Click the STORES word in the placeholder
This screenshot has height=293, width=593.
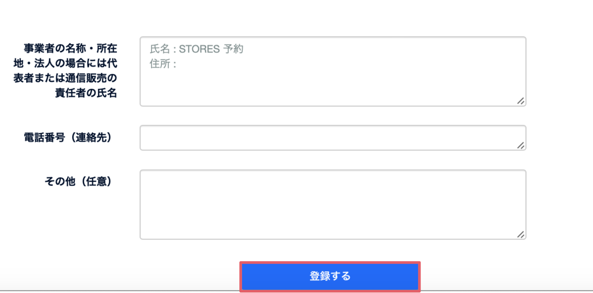199,49
